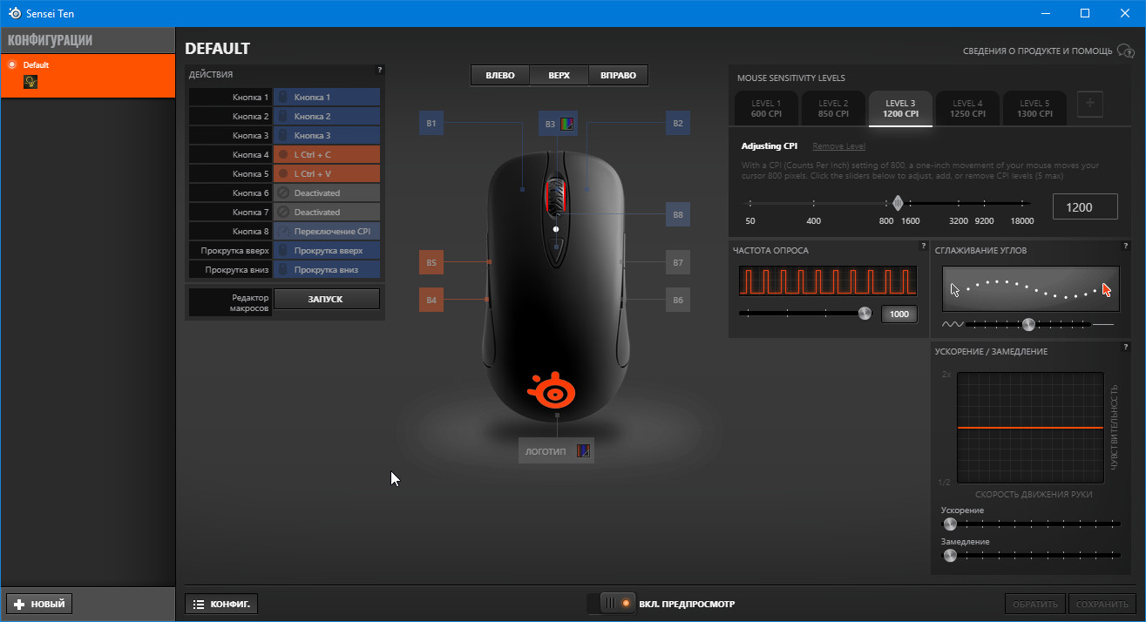Click the polling rate waveform display

(828, 281)
